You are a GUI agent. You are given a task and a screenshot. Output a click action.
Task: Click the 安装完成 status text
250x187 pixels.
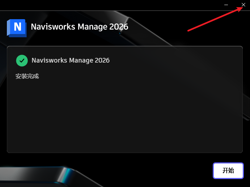tap(27, 76)
